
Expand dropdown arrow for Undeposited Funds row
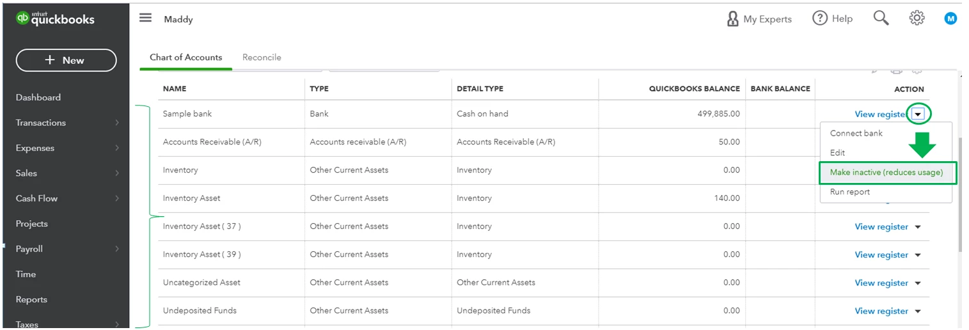pyautogui.click(x=918, y=311)
